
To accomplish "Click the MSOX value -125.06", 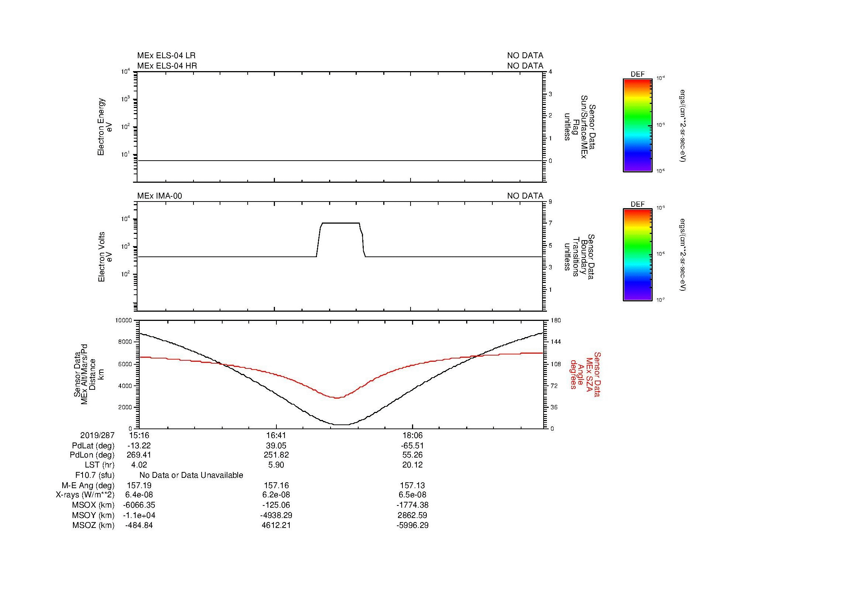I will (276, 505).
